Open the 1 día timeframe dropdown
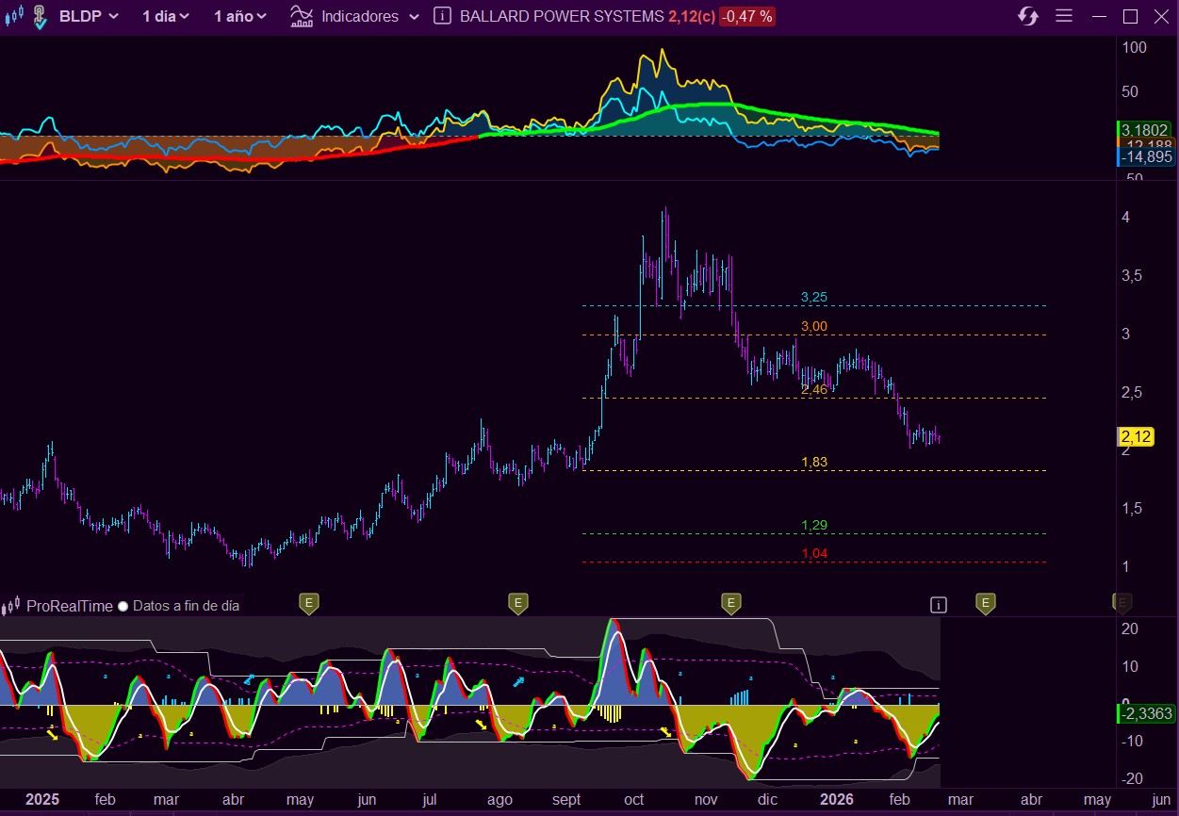This screenshot has width=1179, height=816. tap(165, 16)
